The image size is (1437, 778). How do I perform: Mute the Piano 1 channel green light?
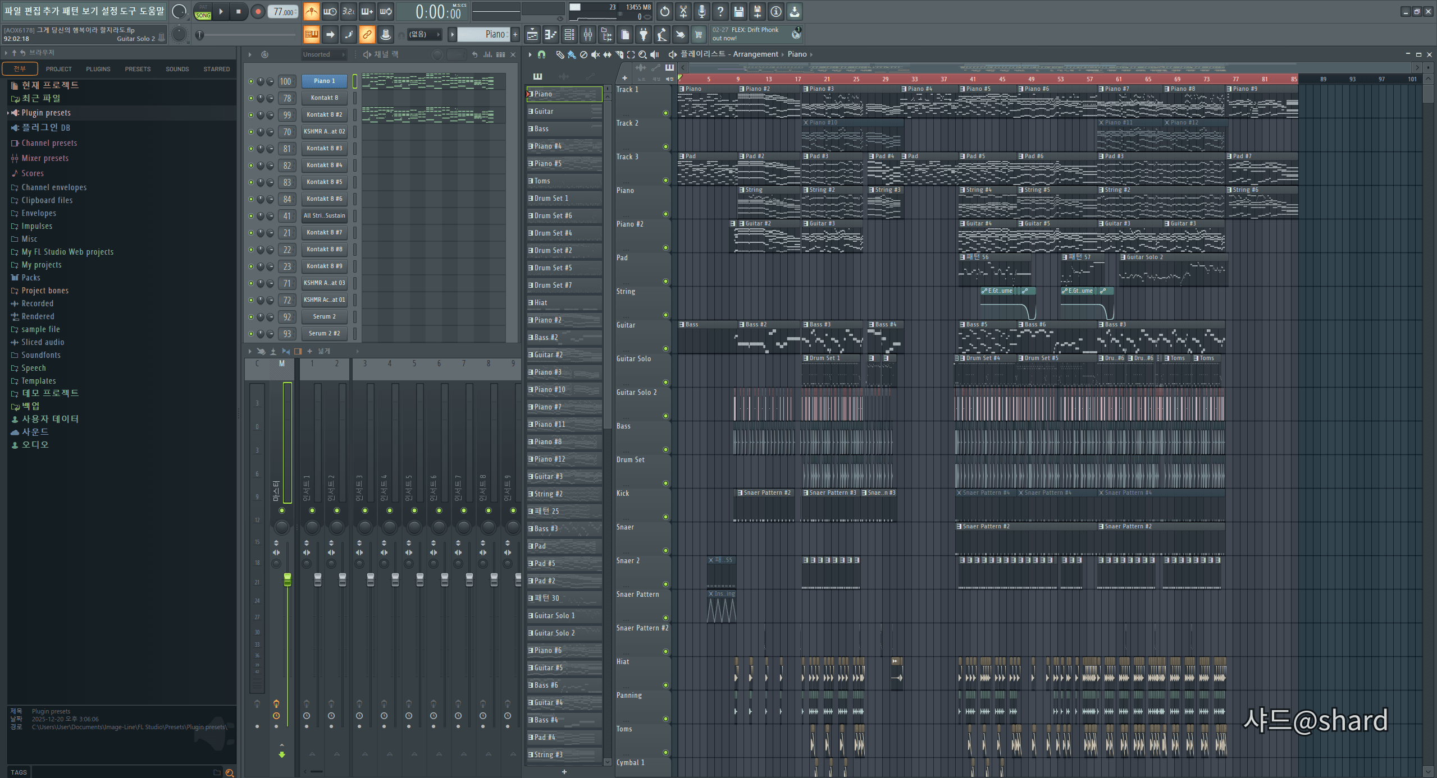click(x=251, y=81)
